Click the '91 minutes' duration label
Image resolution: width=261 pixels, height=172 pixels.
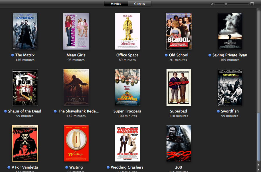[x=178, y=60]
